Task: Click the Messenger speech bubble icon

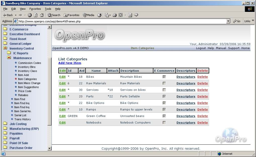Action: pyautogui.click(x=136, y=15)
